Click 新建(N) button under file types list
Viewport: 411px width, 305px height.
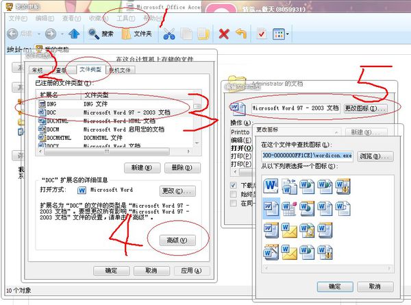[x=142, y=168]
